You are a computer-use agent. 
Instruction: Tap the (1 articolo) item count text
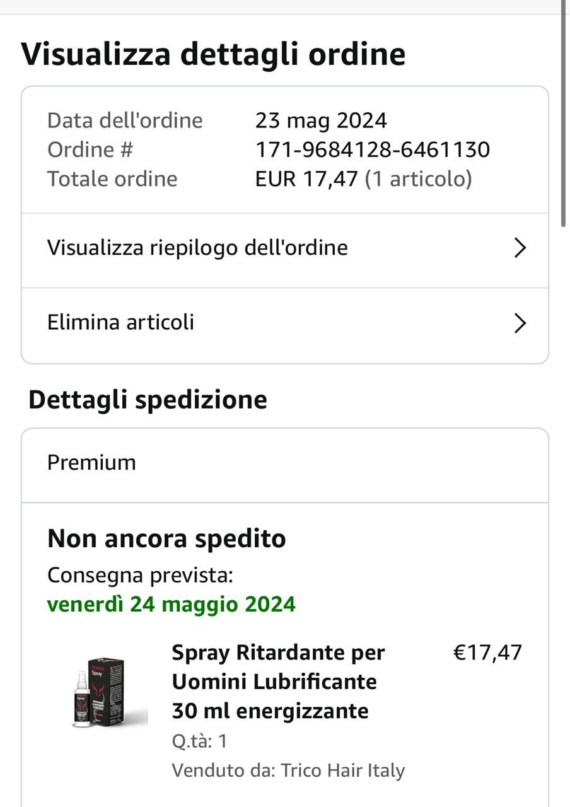pos(419,179)
